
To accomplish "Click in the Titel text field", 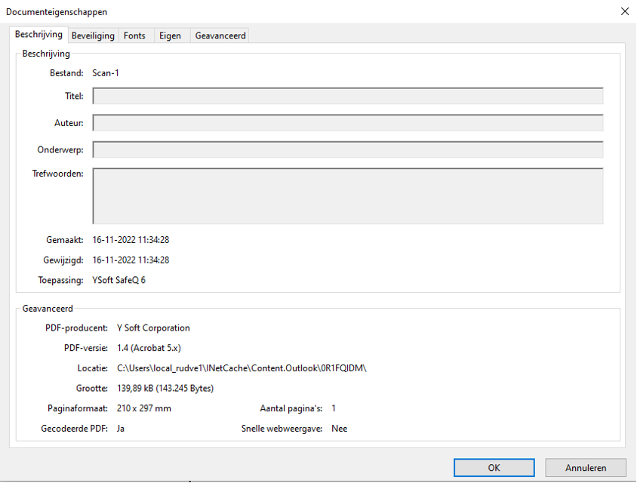I will [347, 96].
